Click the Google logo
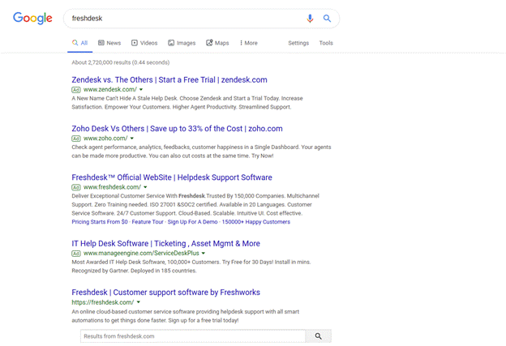This screenshot has height=346, width=506. 32,18
